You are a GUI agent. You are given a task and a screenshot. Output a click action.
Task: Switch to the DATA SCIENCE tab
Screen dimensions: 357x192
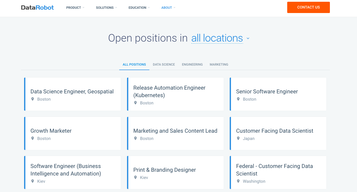click(164, 64)
